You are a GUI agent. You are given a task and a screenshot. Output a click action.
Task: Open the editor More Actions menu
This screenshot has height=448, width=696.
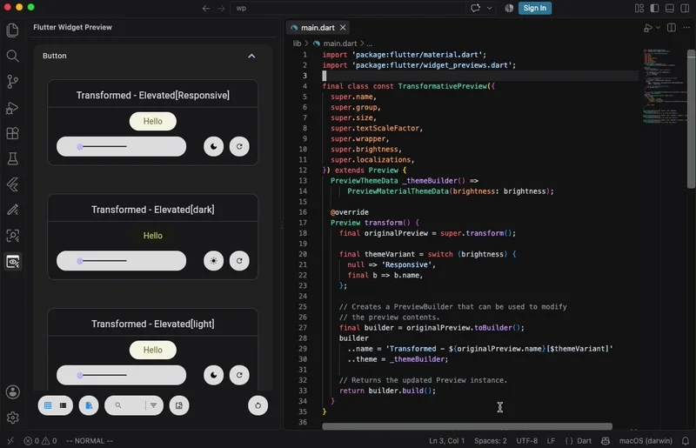tap(686, 28)
